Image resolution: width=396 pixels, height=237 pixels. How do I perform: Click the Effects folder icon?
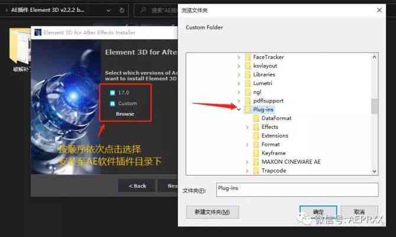[256, 127]
